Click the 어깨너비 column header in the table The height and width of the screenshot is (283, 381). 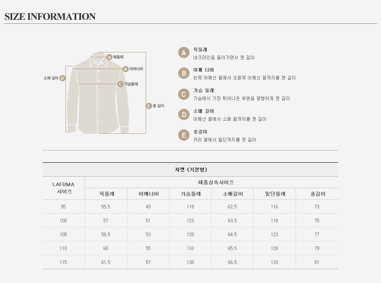pyautogui.click(x=148, y=194)
